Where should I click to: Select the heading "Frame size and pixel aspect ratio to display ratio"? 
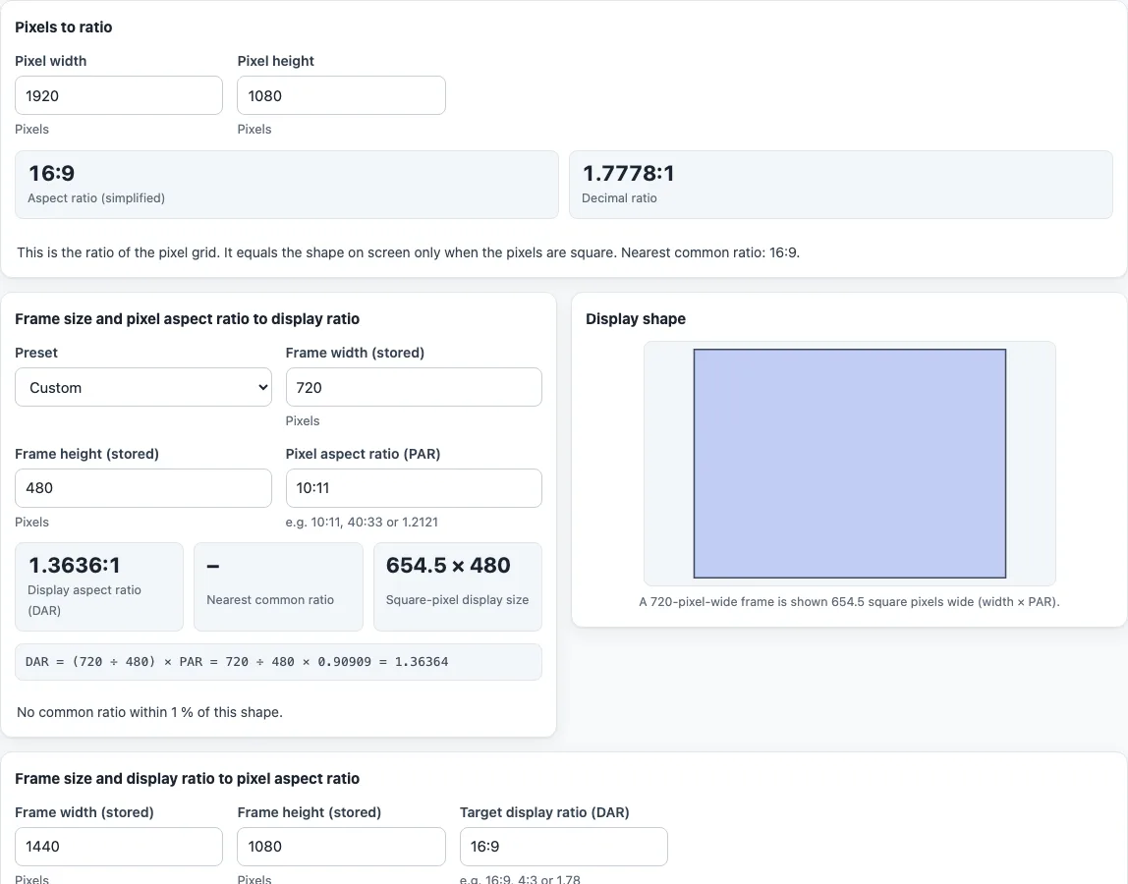pyautogui.click(x=187, y=318)
